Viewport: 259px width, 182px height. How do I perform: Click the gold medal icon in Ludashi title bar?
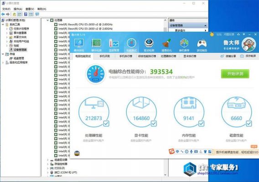point(212,34)
